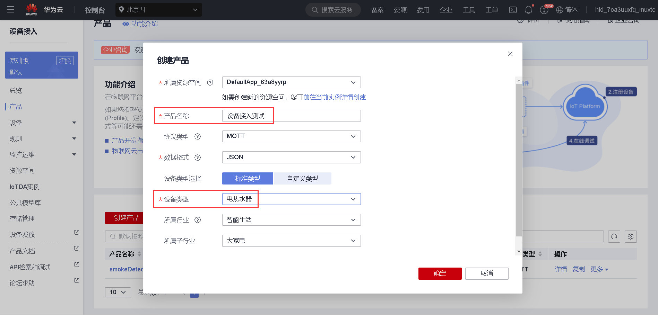Open IoTDA实例 in sidebar
The height and width of the screenshot is (315, 658).
[25, 187]
